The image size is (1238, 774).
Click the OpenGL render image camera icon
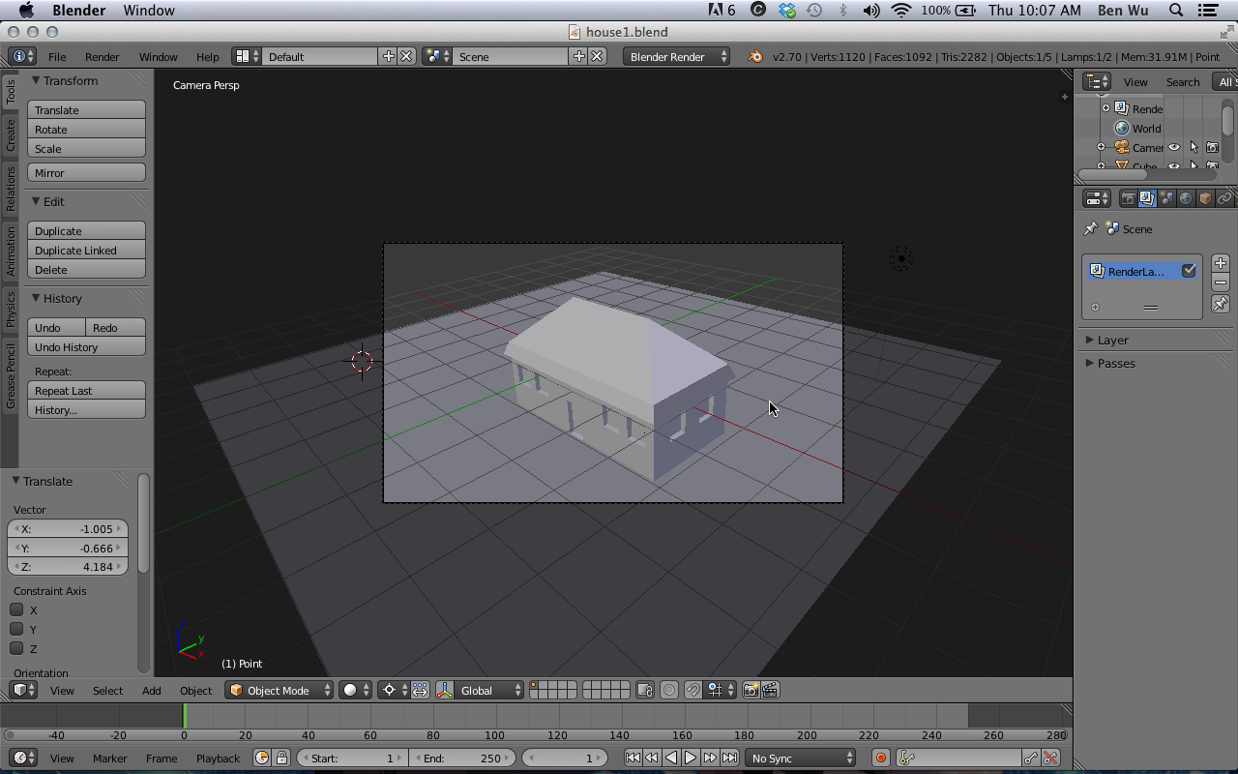click(751, 690)
